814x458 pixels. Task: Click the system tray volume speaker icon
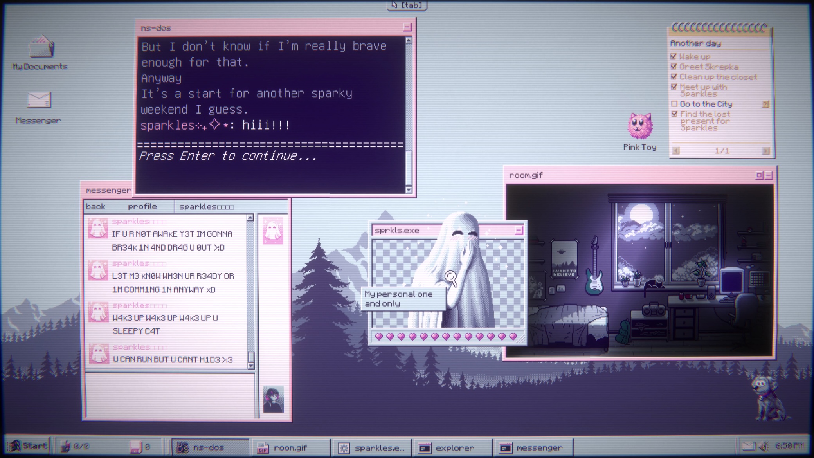click(x=764, y=445)
